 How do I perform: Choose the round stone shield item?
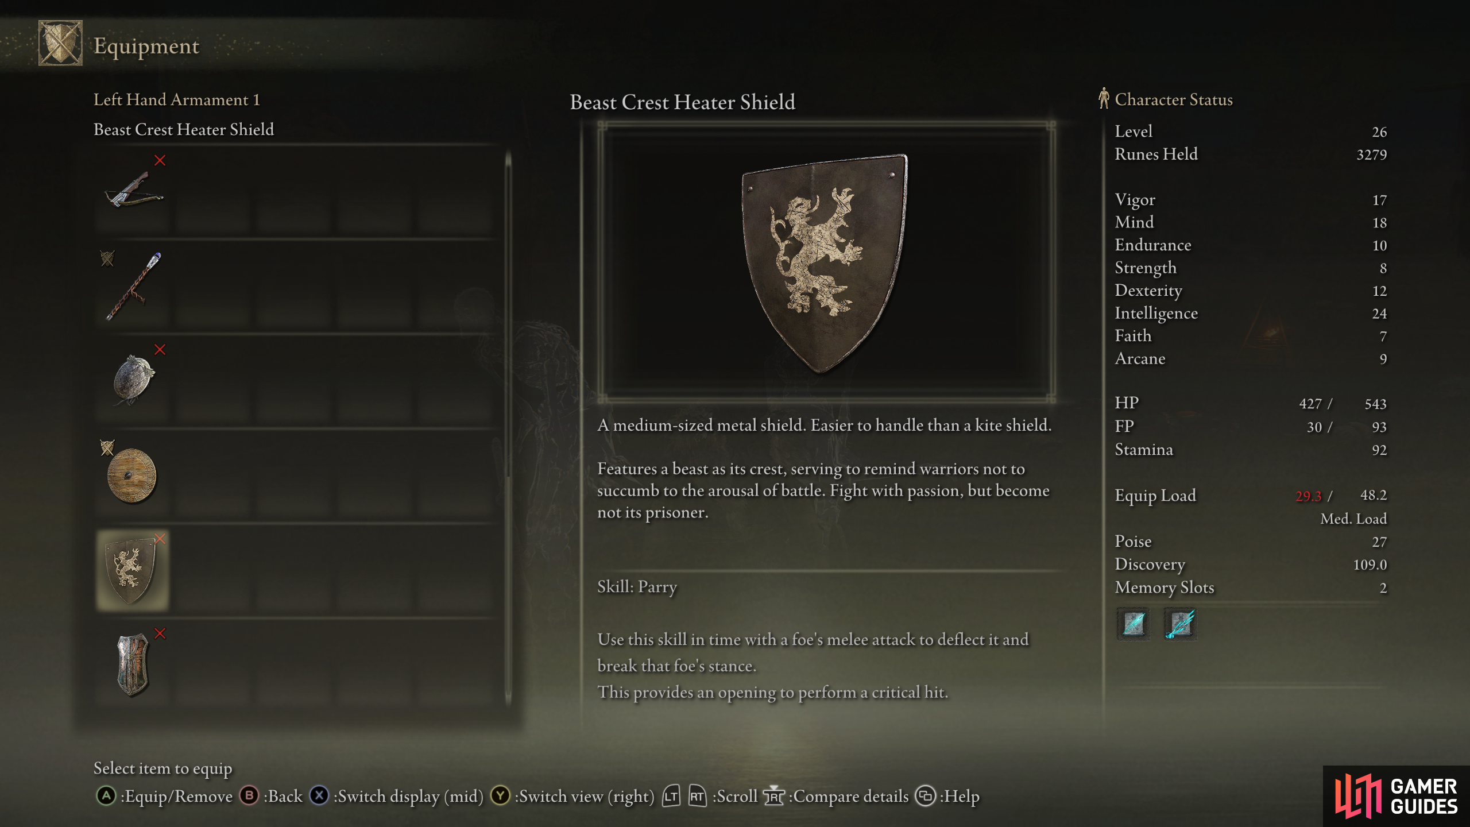pos(133,380)
